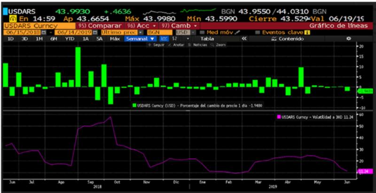Click the Eventos clave info icon
The image size is (376, 193).
[x=307, y=32]
